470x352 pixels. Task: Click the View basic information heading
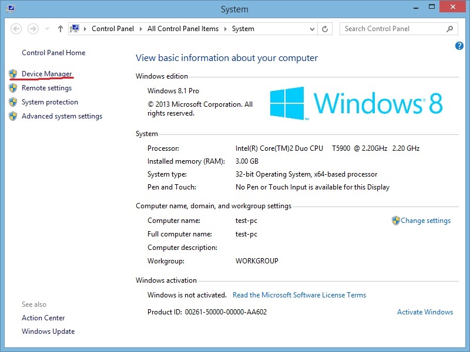227,57
